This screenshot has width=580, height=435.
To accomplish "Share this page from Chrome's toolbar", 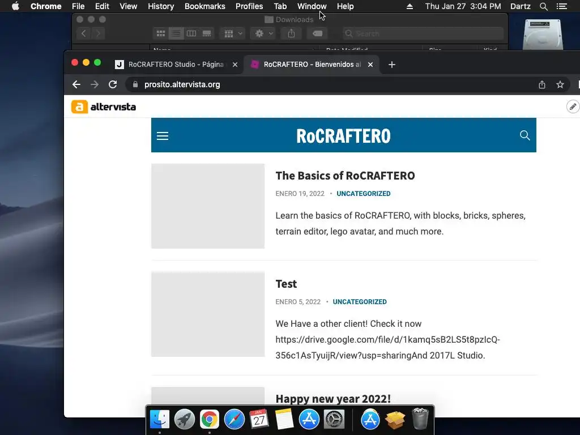I will [x=542, y=84].
